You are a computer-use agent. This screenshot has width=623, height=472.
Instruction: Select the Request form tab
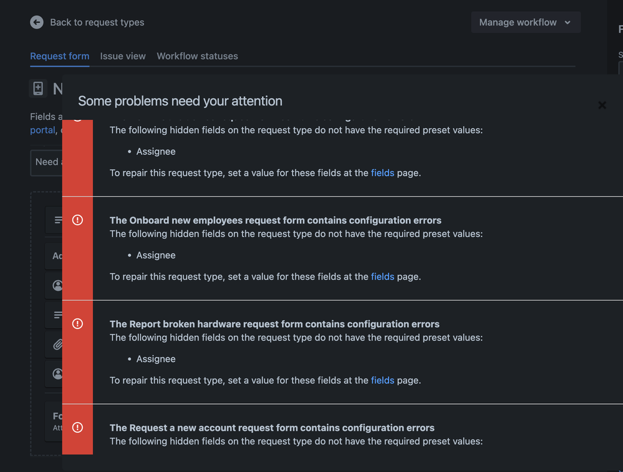tap(60, 56)
